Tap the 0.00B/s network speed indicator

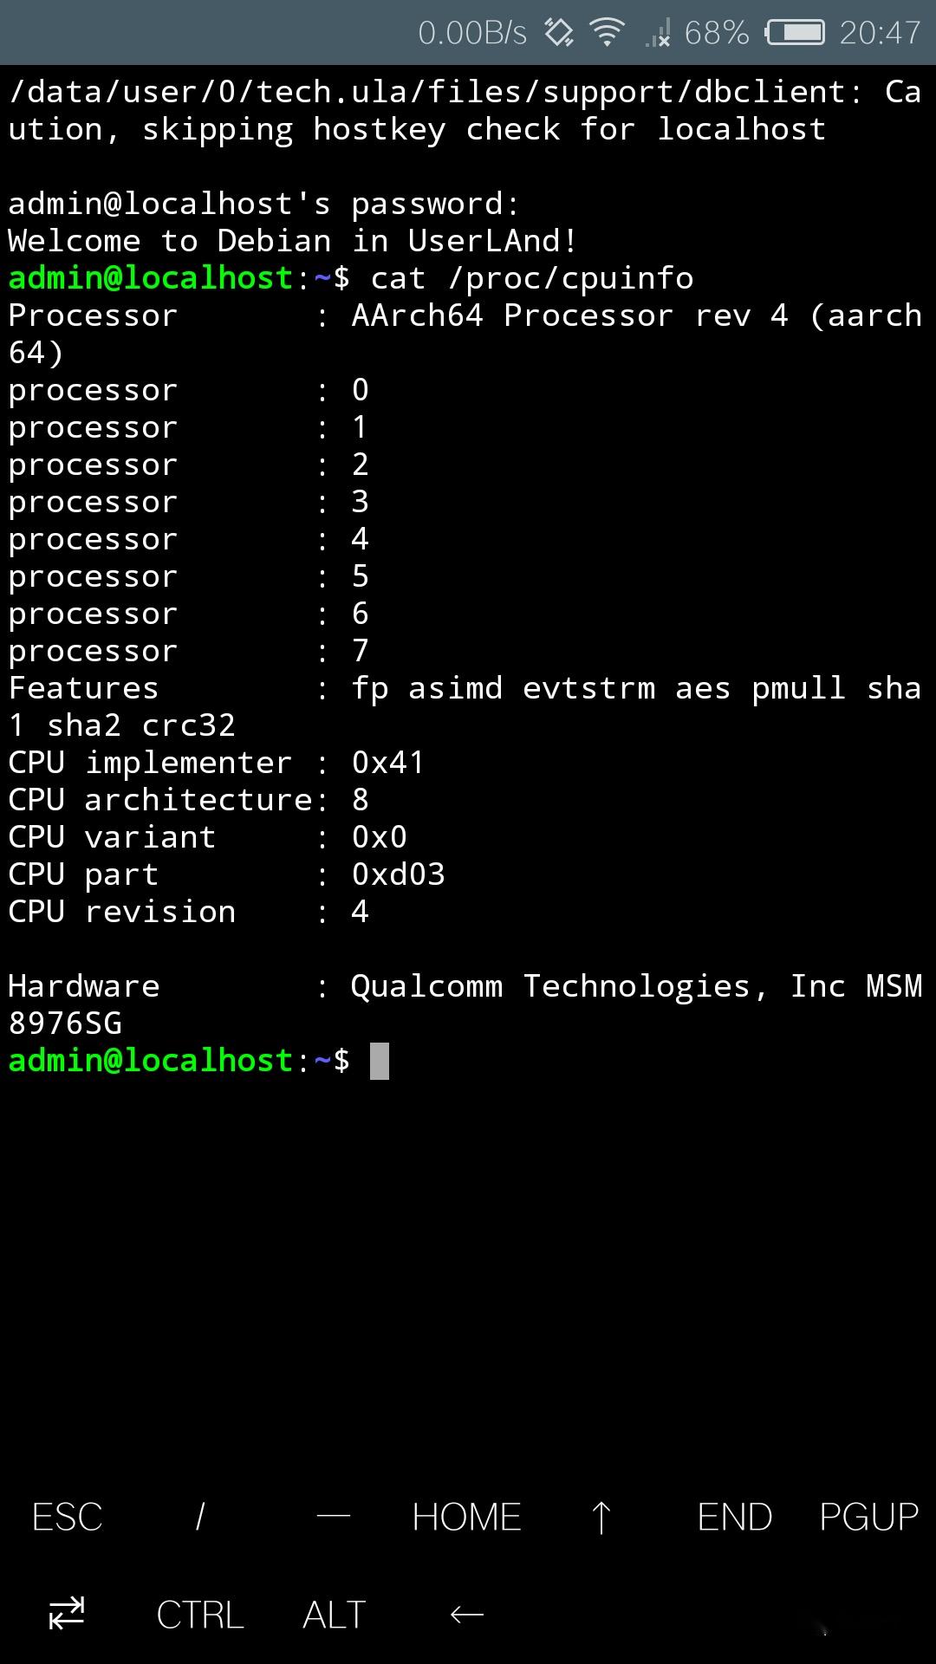click(472, 33)
